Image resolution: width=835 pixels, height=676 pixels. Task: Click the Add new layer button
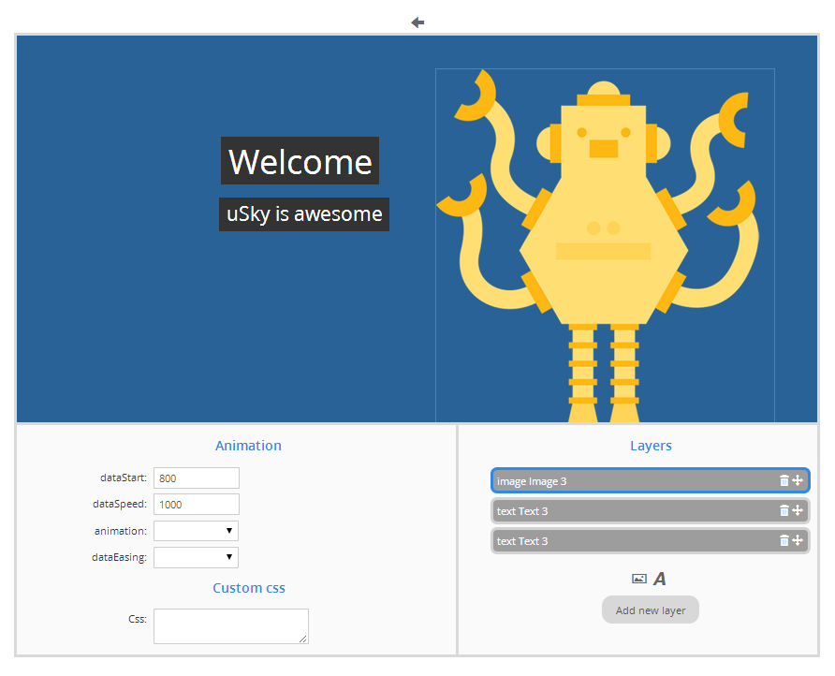[651, 610]
